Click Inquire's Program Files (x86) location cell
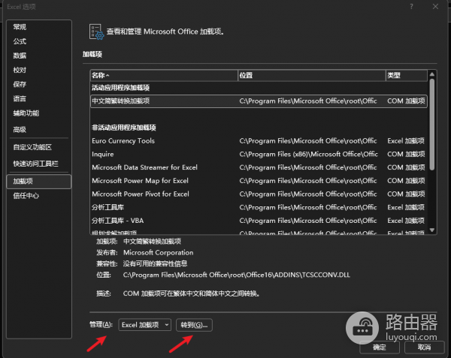Viewport: 451px width, 358px height. click(308, 154)
